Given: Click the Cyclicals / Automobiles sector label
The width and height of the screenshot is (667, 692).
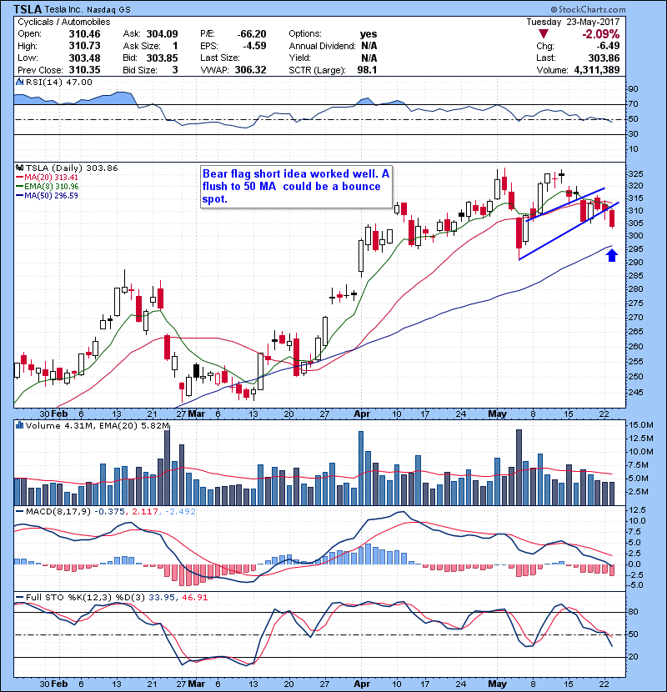Looking at the screenshot, I should 64,22.
